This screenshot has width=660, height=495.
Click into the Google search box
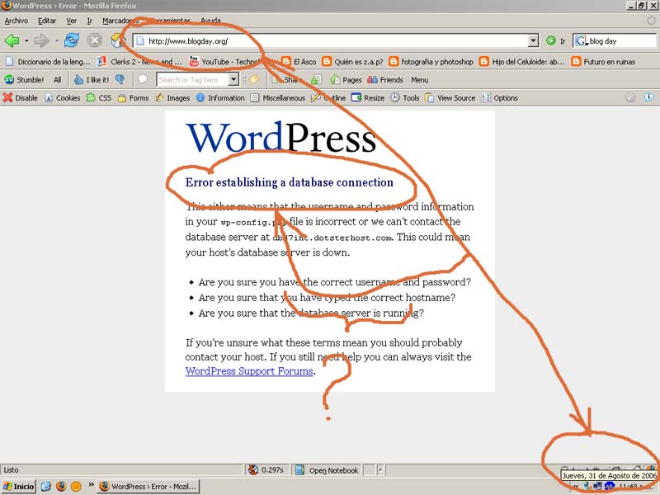(x=619, y=40)
